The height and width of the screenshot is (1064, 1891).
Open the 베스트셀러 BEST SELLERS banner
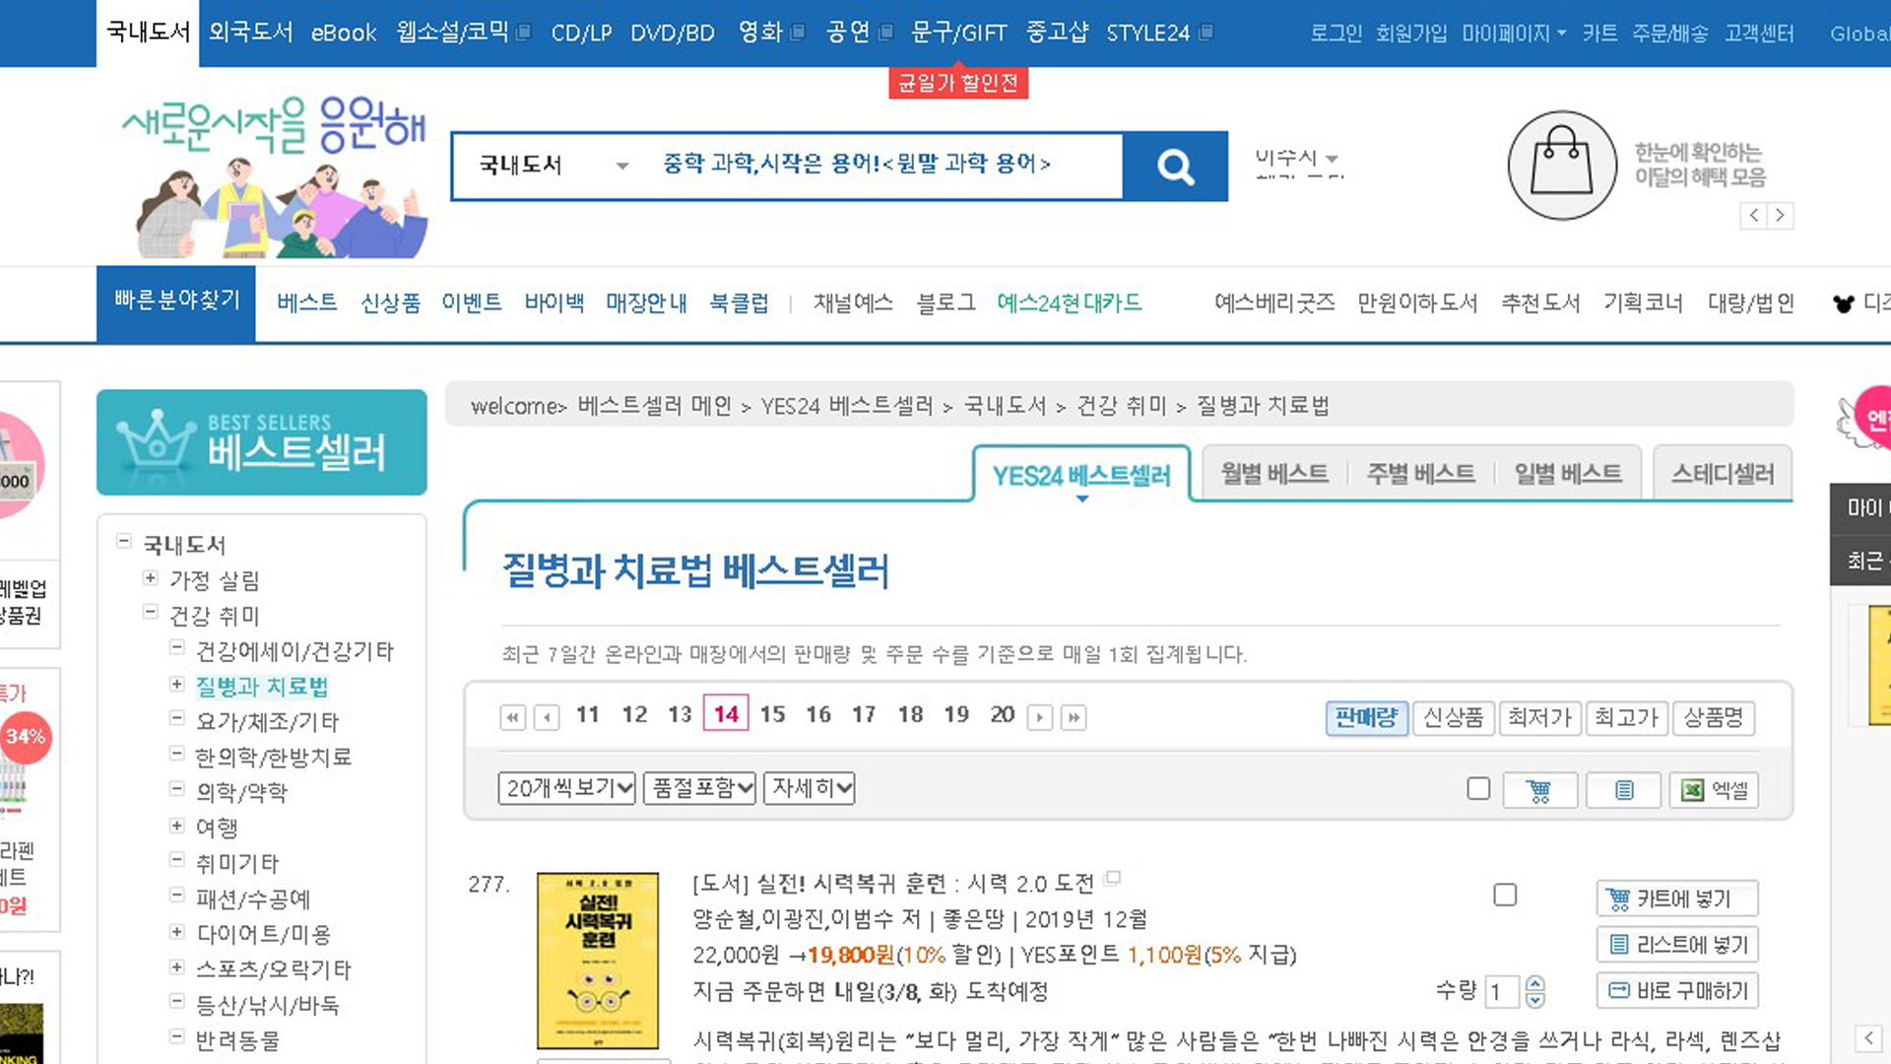click(x=262, y=442)
